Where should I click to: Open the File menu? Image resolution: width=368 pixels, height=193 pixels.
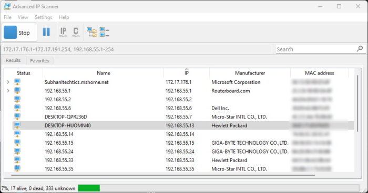7,17
